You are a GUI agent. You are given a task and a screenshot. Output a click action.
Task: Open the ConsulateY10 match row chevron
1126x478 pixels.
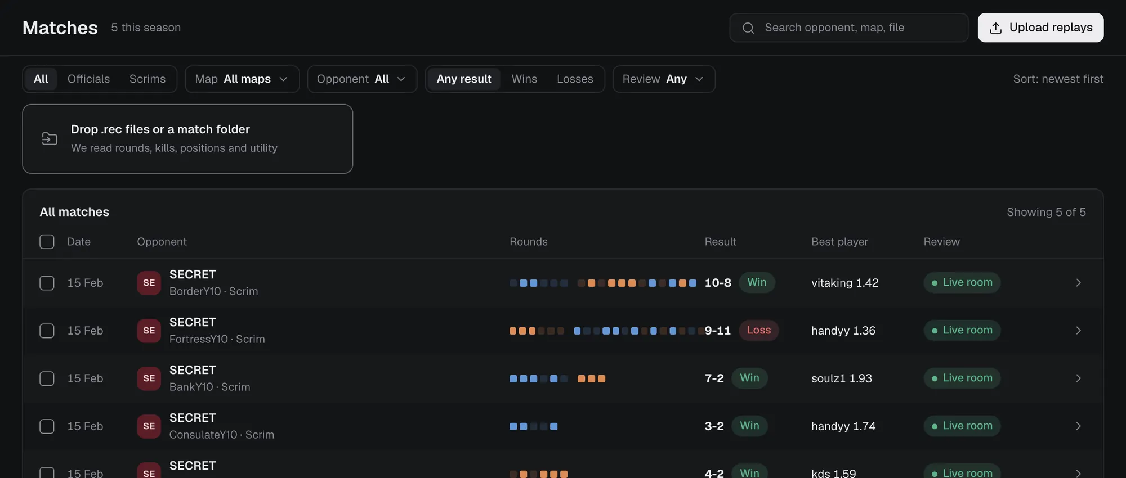[x=1078, y=426]
